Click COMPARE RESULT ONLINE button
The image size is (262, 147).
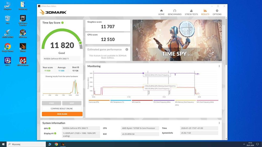(x=62, y=109)
